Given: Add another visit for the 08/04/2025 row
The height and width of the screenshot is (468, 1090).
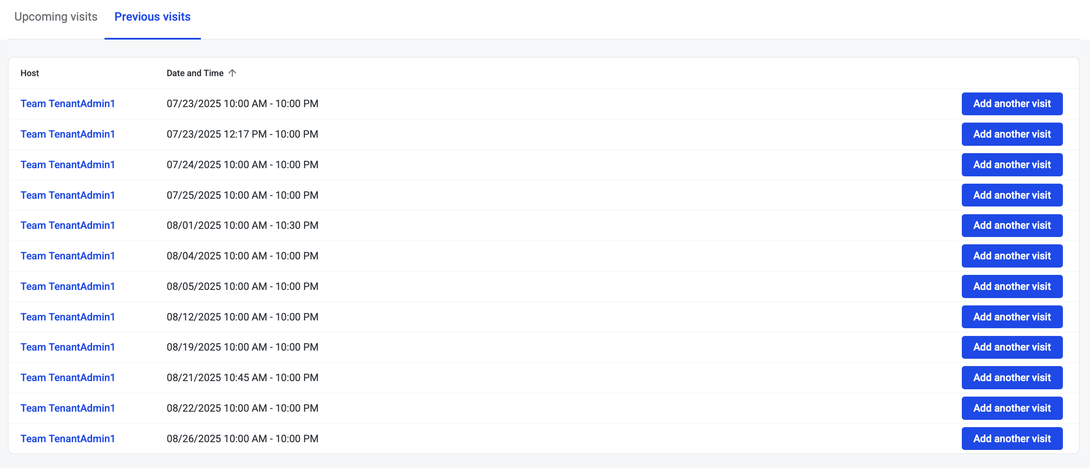Looking at the screenshot, I should pyautogui.click(x=1012, y=256).
